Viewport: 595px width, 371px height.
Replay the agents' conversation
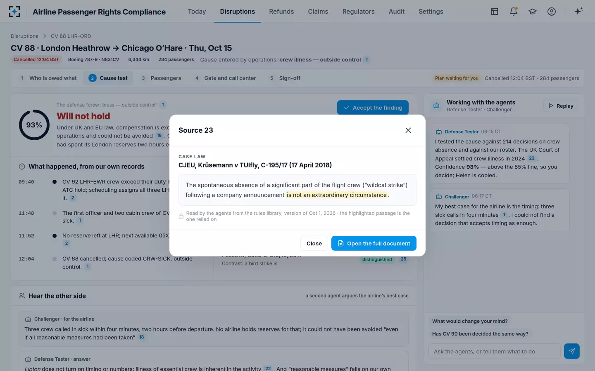tap(561, 106)
